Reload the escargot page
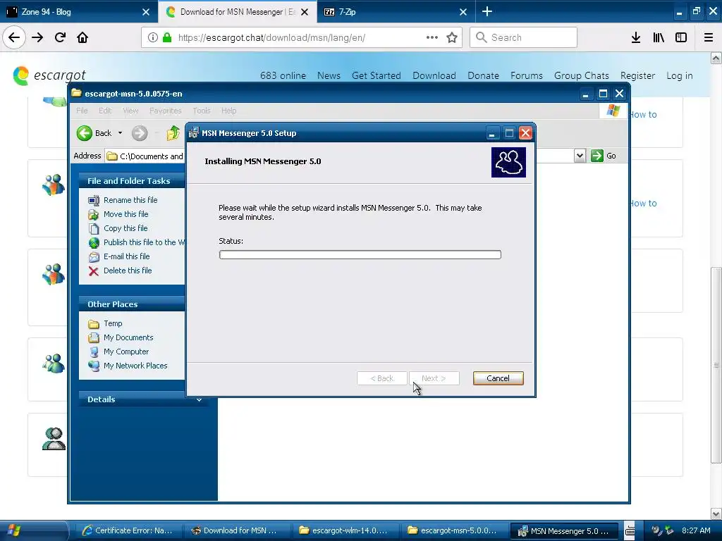This screenshot has width=722, height=541. (60, 38)
